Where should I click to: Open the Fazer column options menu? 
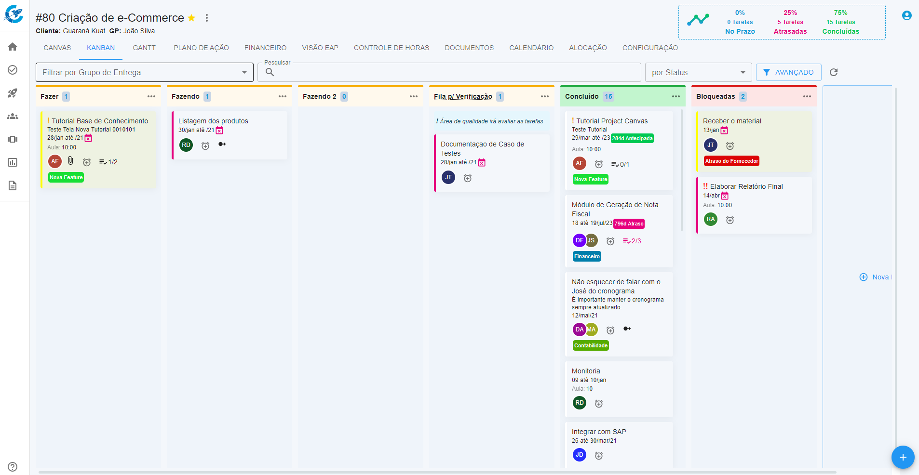151,96
